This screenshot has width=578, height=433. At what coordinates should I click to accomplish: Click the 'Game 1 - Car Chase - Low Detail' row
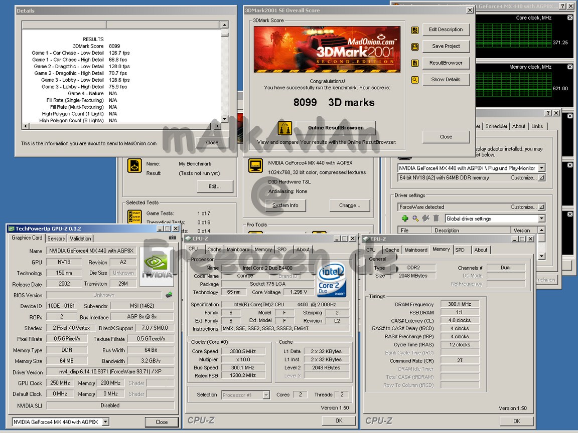pyautogui.click(x=80, y=53)
